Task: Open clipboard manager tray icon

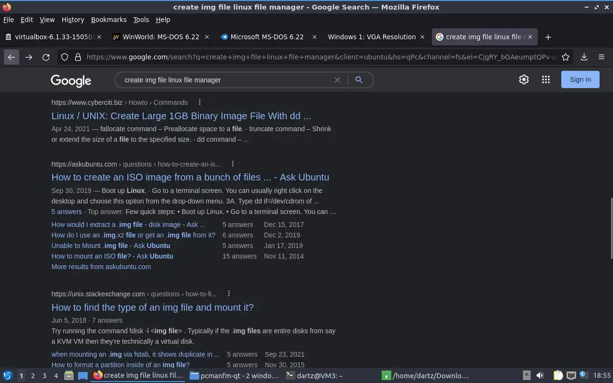Action: click(x=558, y=375)
